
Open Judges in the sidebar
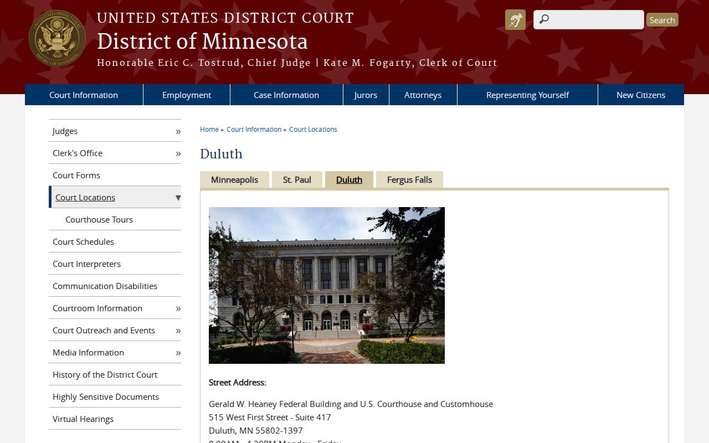[65, 131]
